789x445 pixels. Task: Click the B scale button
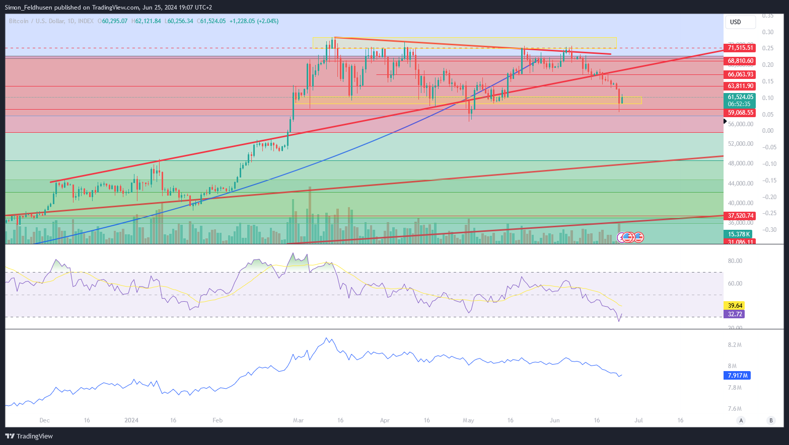click(770, 420)
